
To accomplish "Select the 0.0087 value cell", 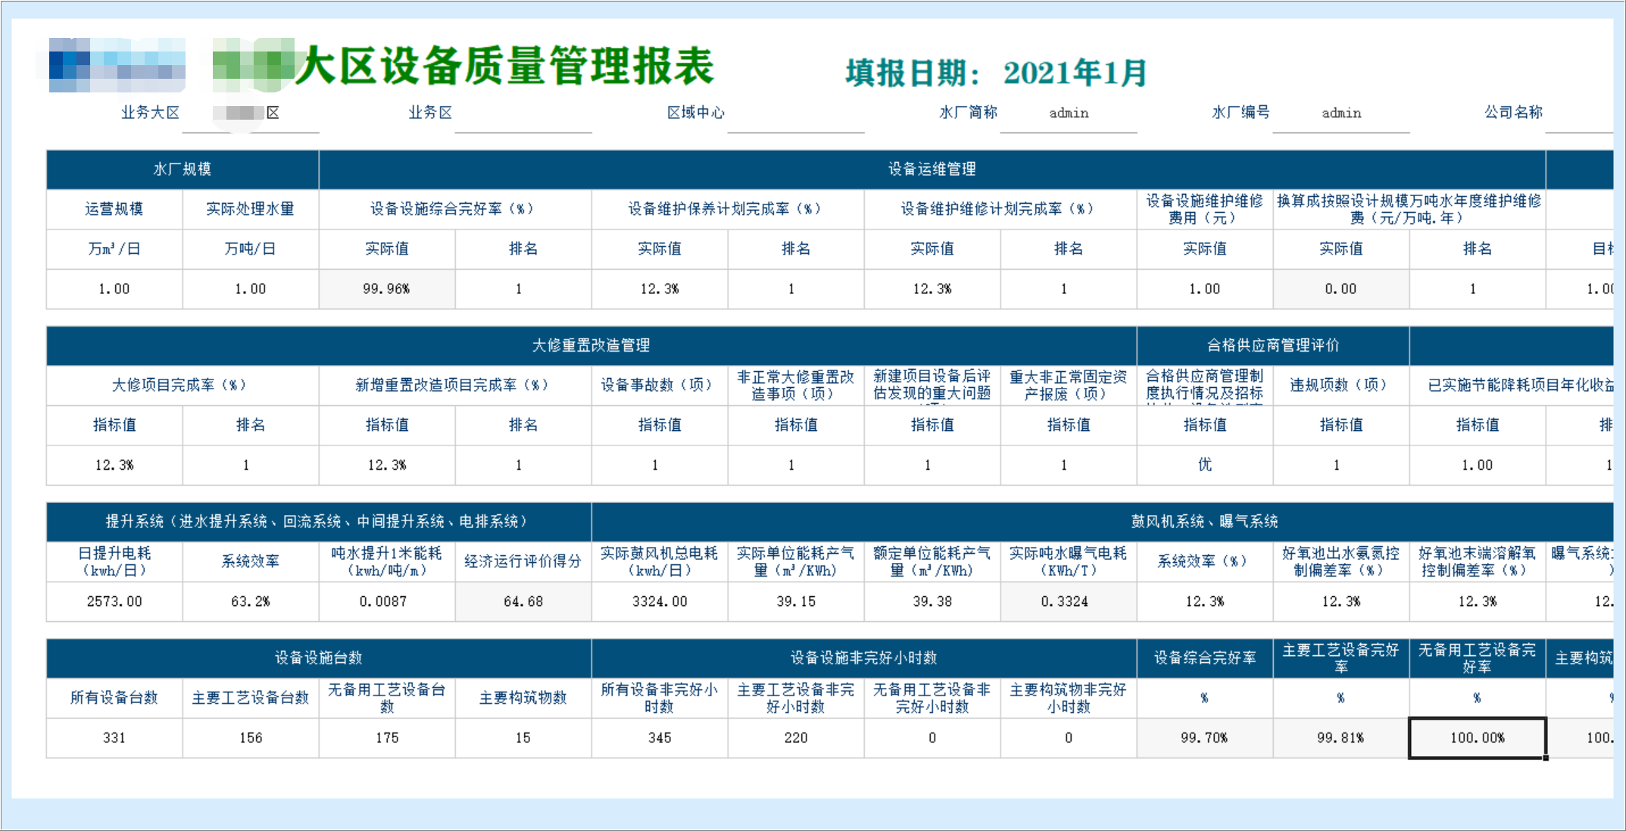I will 387,601.
